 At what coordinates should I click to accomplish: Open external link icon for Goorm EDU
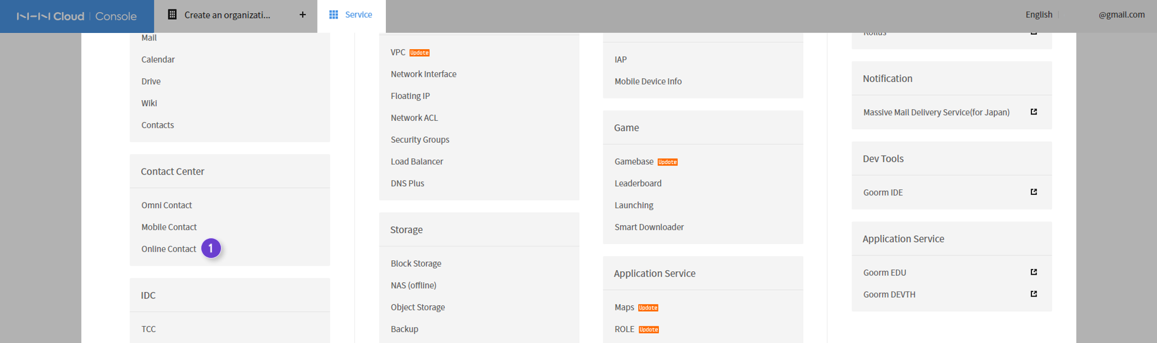coord(1034,272)
